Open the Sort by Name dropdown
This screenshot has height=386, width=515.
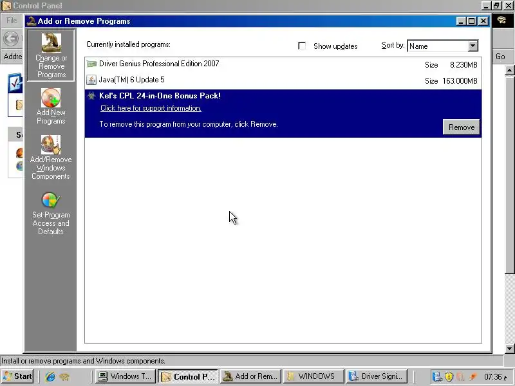[x=473, y=46]
